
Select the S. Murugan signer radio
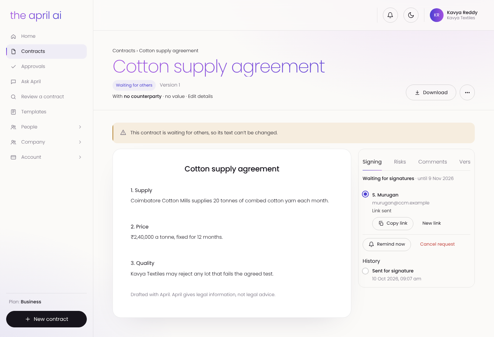365,194
